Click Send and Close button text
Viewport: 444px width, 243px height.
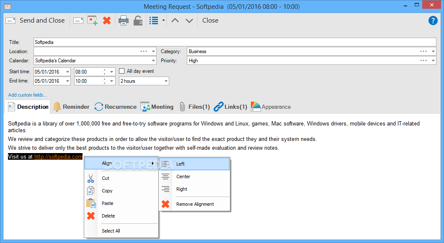point(42,20)
